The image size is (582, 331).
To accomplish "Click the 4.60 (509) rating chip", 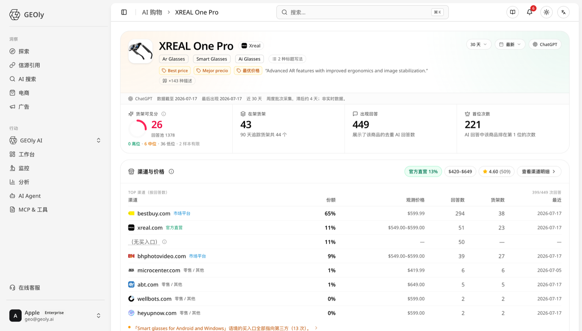I will [497, 171].
